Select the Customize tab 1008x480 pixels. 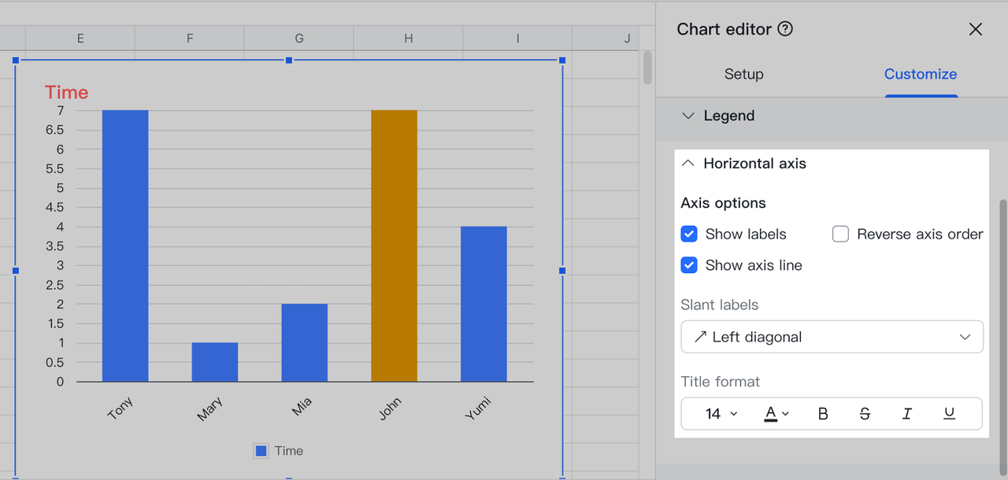click(x=920, y=74)
